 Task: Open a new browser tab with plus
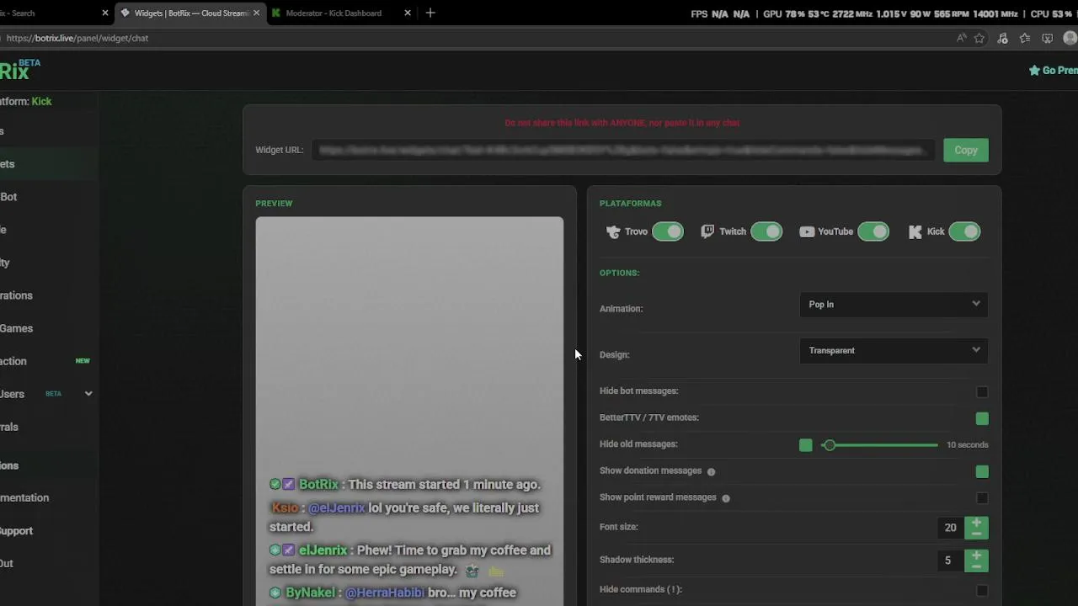[x=430, y=13]
